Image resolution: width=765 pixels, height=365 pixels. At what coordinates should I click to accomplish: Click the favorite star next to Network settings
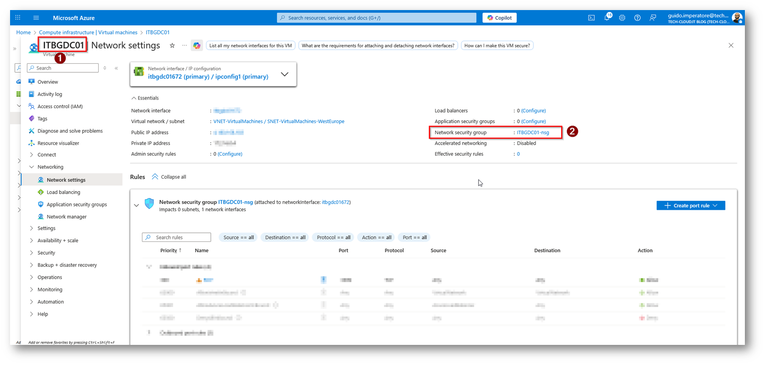tap(172, 46)
